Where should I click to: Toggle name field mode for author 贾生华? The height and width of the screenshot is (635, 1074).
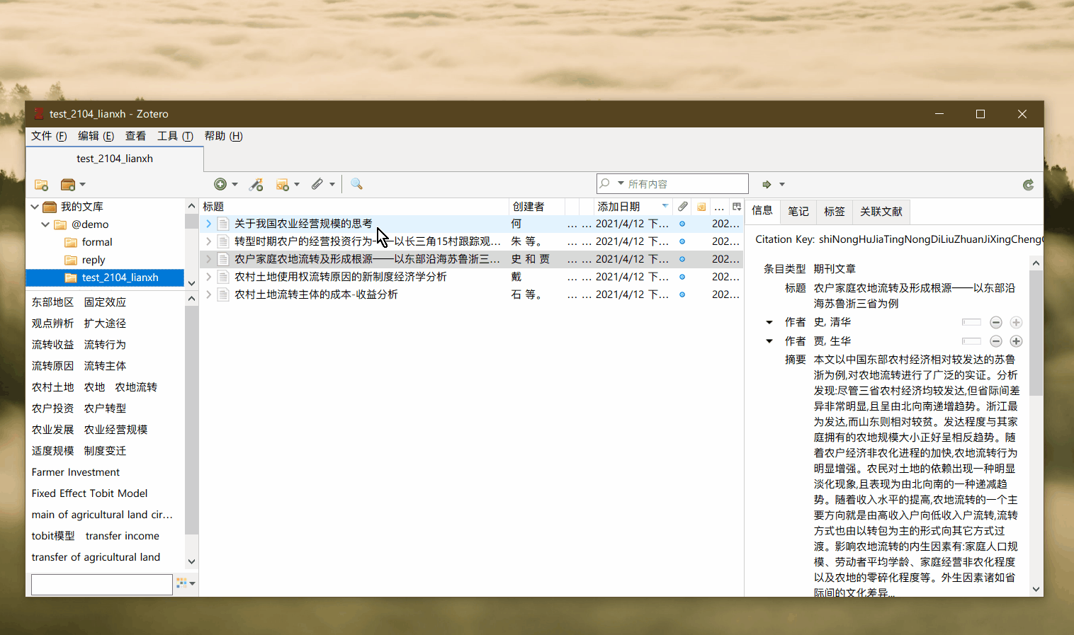971,341
